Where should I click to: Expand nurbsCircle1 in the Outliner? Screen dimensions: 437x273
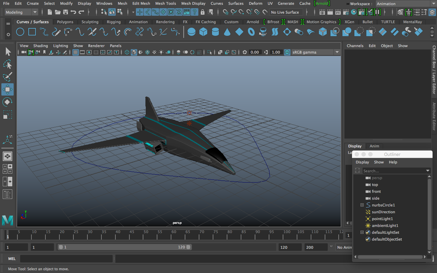[362, 205]
